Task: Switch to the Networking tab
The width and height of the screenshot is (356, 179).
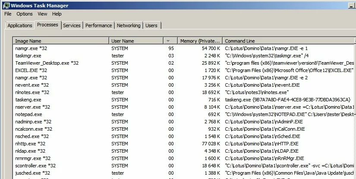Action: [129, 25]
